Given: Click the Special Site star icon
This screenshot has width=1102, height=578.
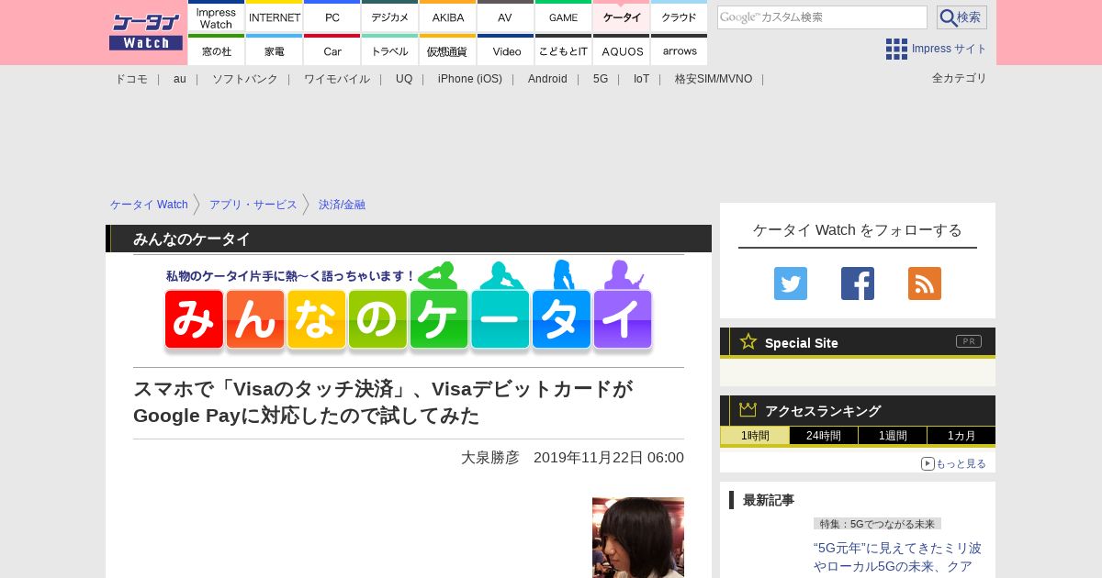Looking at the screenshot, I should 748,341.
